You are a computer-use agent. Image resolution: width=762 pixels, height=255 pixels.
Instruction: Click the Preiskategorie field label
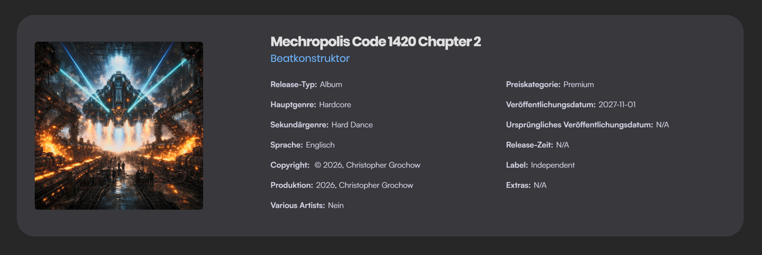pos(533,85)
